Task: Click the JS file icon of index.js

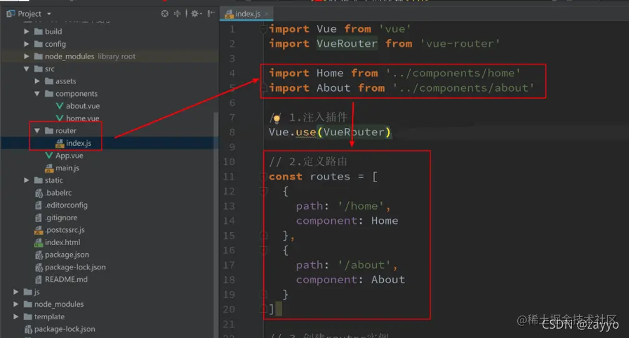Action: tap(59, 143)
